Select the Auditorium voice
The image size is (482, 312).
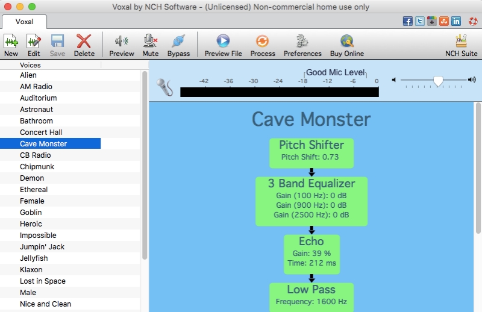pyautogui.click(x=70, y=98)
